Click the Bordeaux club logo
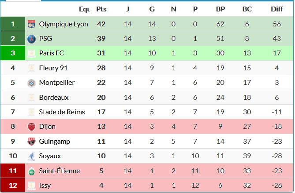 [x=31, y=98]
